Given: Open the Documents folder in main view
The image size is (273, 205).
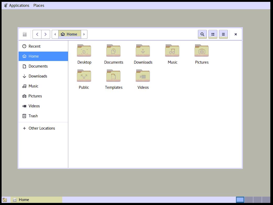Looking at the screenshot, I should tap(113, 51).
